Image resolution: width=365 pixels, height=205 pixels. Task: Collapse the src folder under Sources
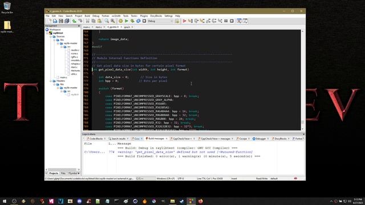point(62,47)
